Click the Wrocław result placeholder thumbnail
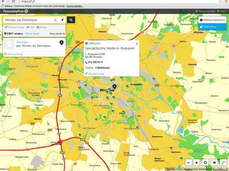 9,44
